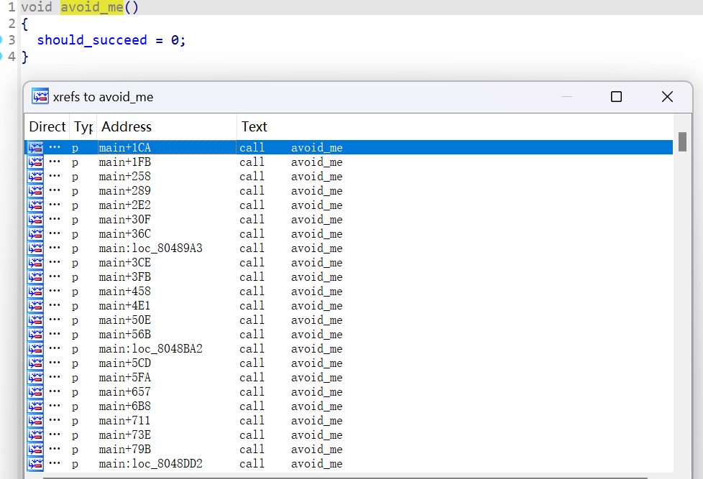Click the 'call avoid_me' text of the main+1CA row
The width and height of the screenshot is (703, 479).
[291, 147]
